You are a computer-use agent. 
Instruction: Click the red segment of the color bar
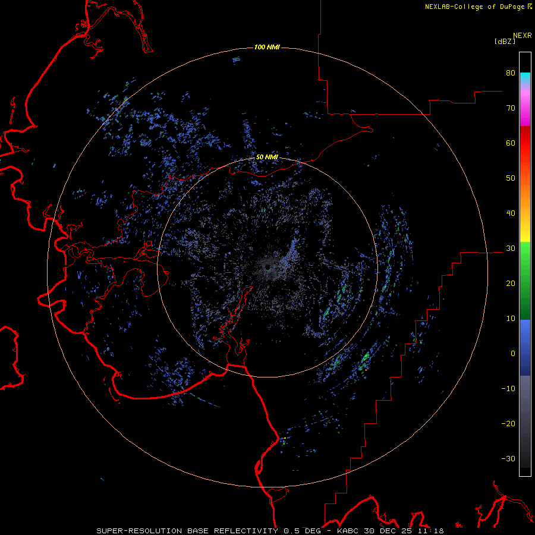525,145
